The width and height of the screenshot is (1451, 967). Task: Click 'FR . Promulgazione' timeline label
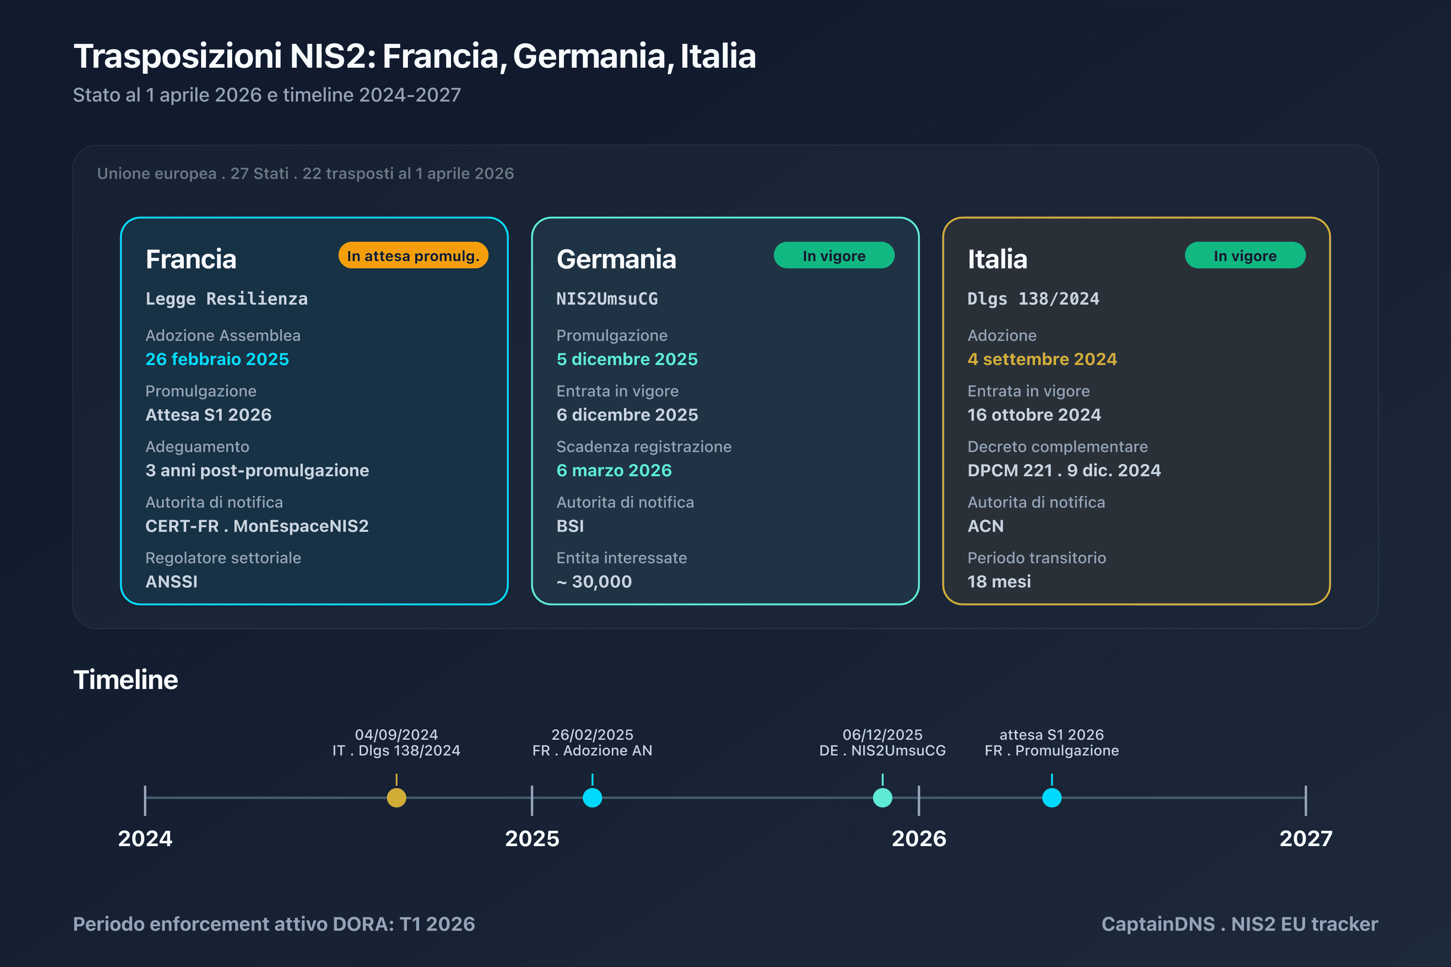[1052, 751]
